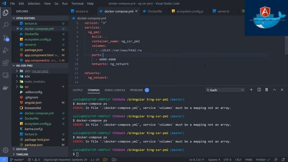Select the TERMINAL panel tab
Image resolution: width=288 pixels, height=162 pixels.
tap(94, 90)
